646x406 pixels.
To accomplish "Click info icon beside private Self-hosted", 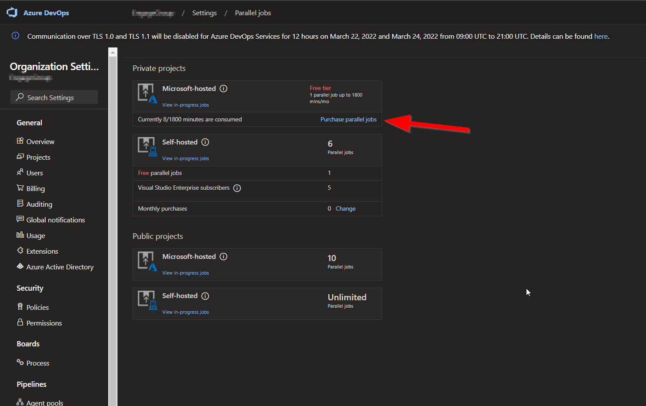I will tap(205, 142).
